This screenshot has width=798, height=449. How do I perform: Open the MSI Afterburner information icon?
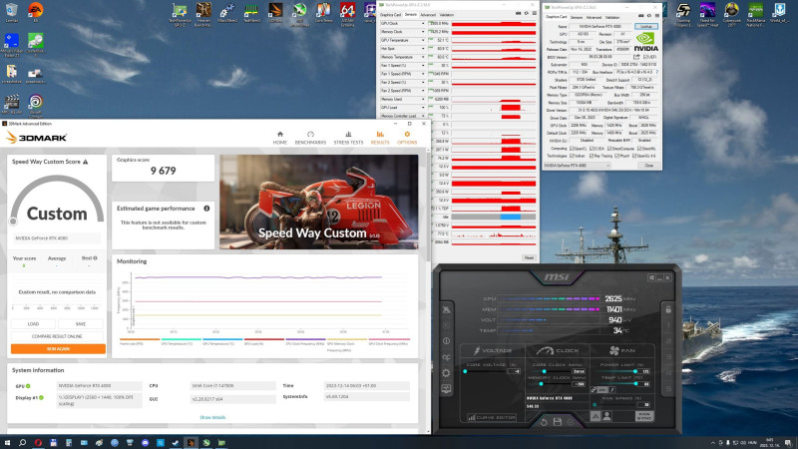pyautogui.click(x=446, y=341)
